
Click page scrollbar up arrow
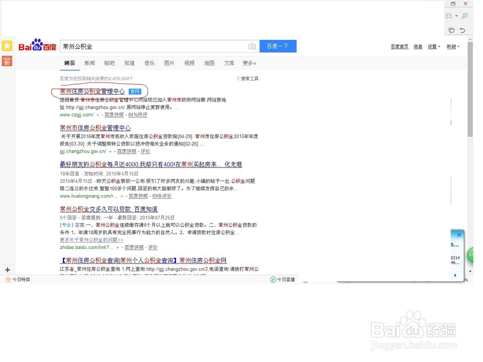(470, 40)
